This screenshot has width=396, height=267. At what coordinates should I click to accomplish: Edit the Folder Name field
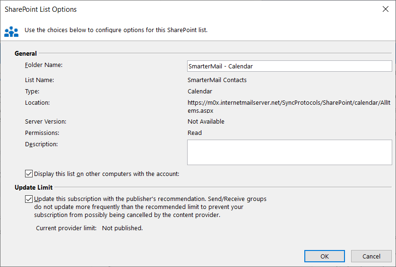tap(289, 66)
